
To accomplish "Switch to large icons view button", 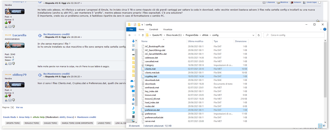I will point(324,126).
